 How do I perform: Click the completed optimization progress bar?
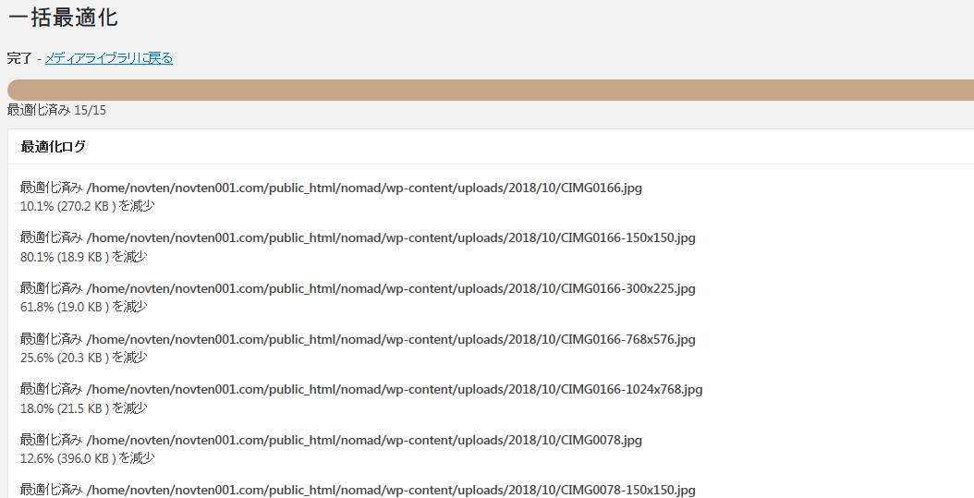(x=490, y=90)
